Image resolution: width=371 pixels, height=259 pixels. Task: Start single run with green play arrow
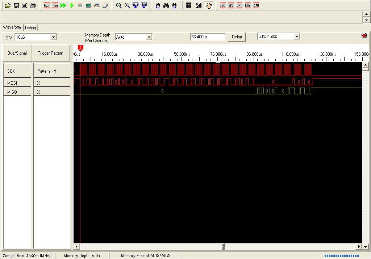coord(72,6)
